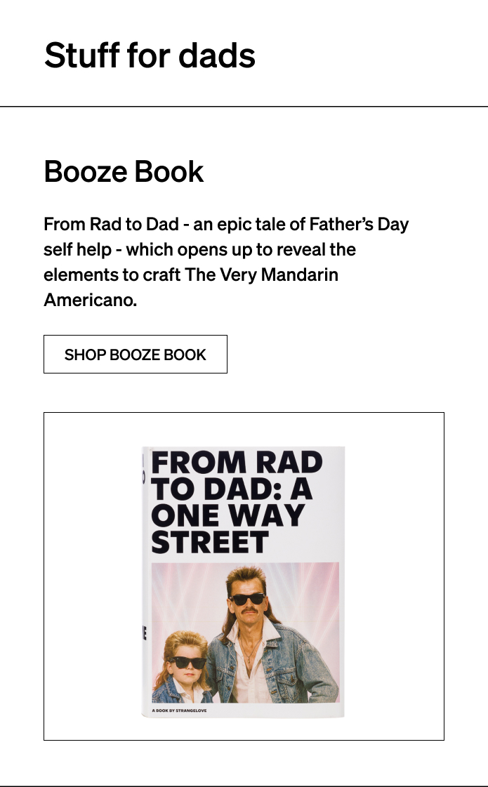Select the Booze Book product heading

coord(124,172)
